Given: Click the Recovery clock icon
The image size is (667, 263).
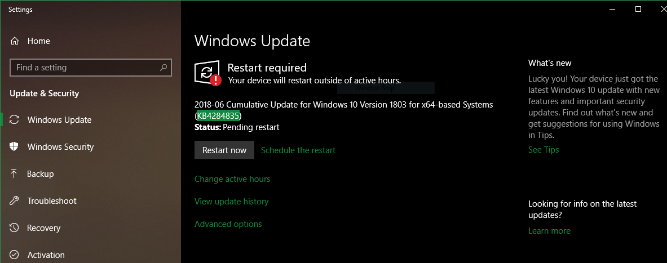Looking at the screenshot, I should click(14, 228).
